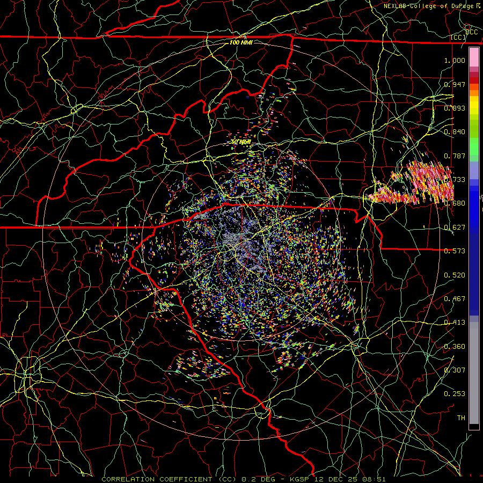Click the 0.253 scale value label
Viewport: 483px width, 483px height.
point(455,394)
